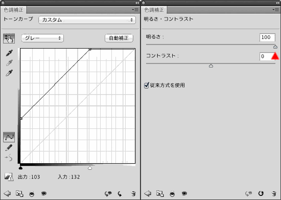
Task: Click the トーンカーブ label
Action: [18, 19]
